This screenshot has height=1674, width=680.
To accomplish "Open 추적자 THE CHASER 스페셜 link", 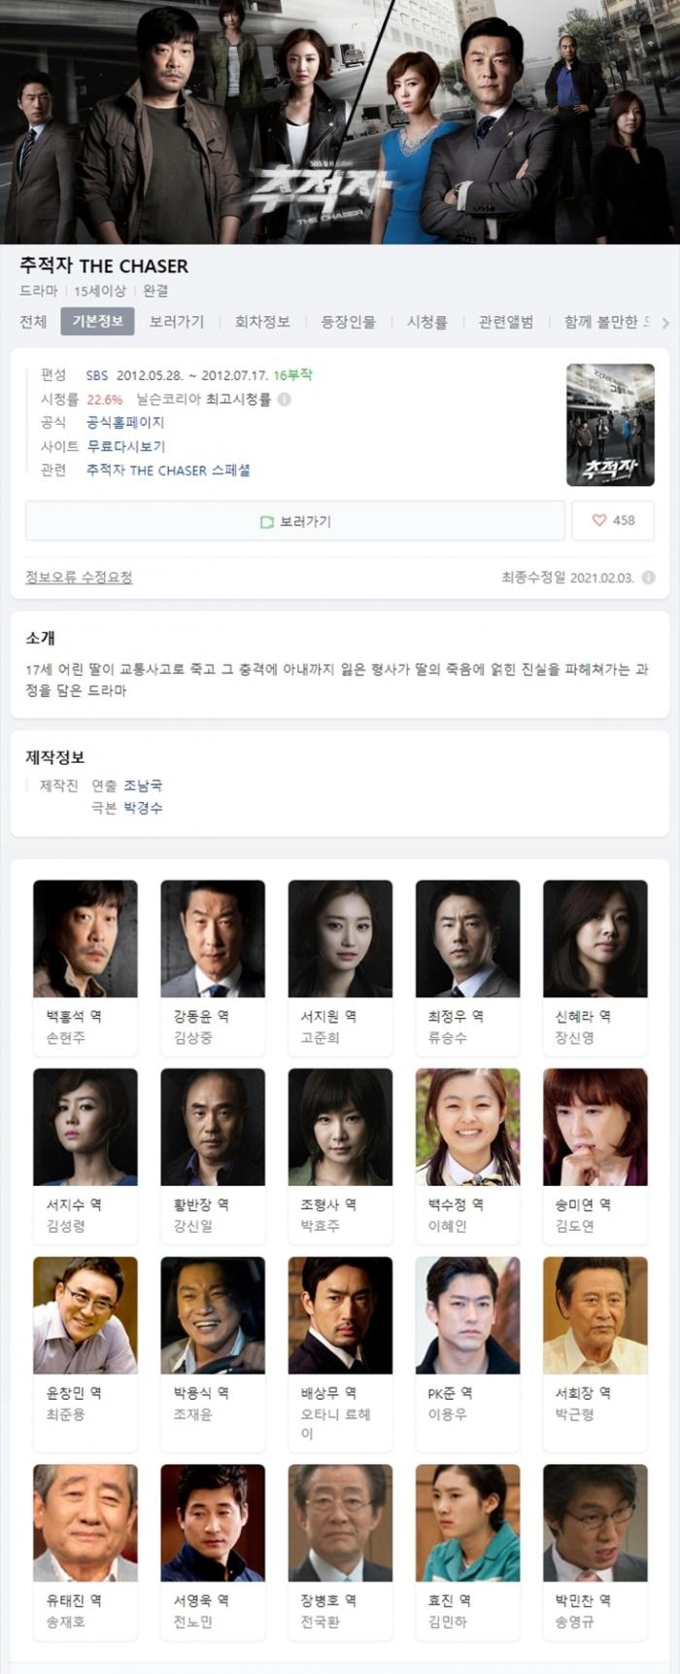I will pos(168,470).
